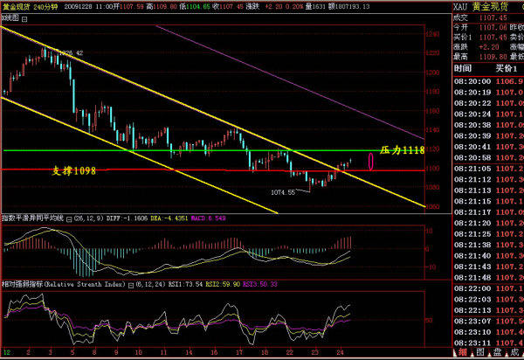Viewport: 524px width, 360px height.
Task: Select the 08:20:00 tick row
Action: 488,81
